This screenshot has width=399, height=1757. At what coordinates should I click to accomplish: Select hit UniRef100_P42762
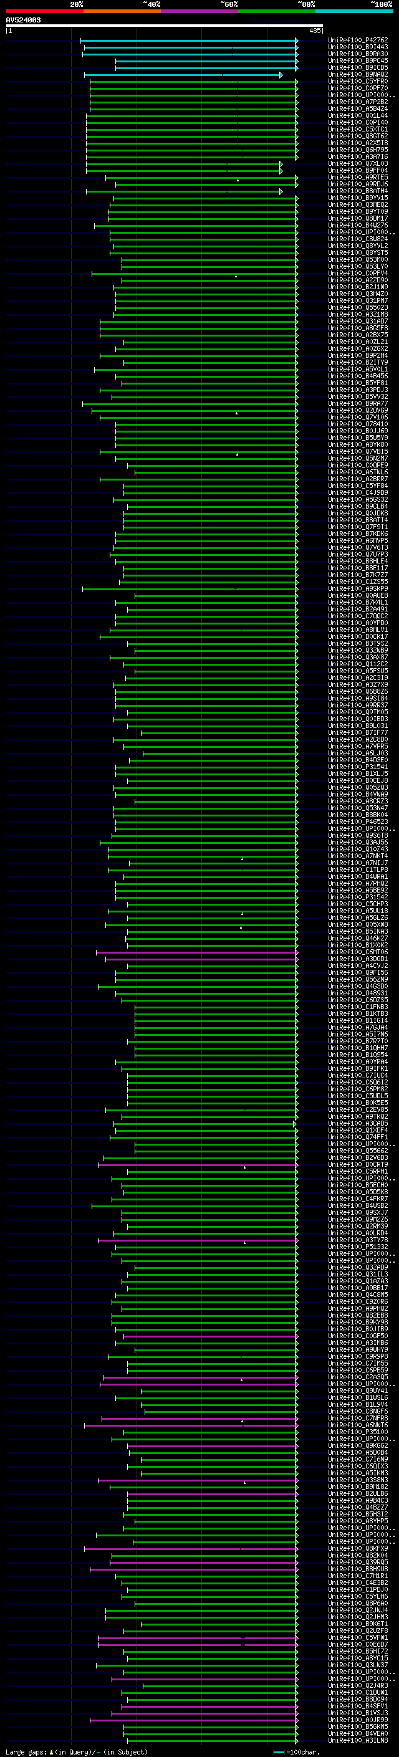357,41
